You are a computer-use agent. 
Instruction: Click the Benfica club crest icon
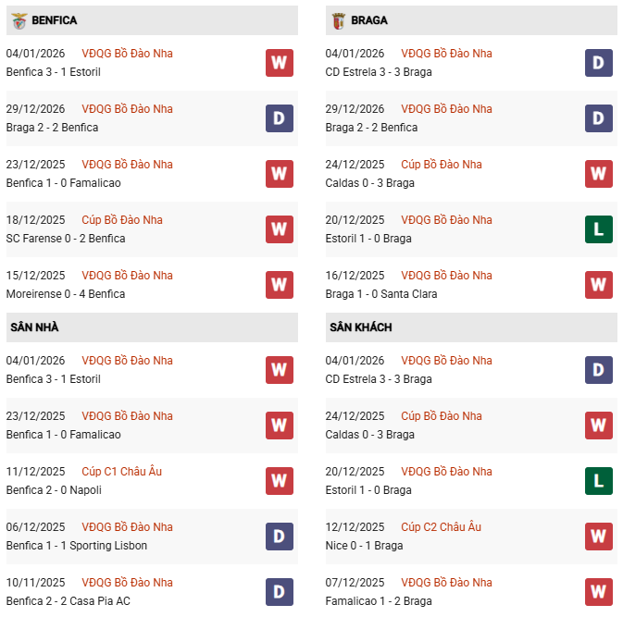tap(19, 20)
